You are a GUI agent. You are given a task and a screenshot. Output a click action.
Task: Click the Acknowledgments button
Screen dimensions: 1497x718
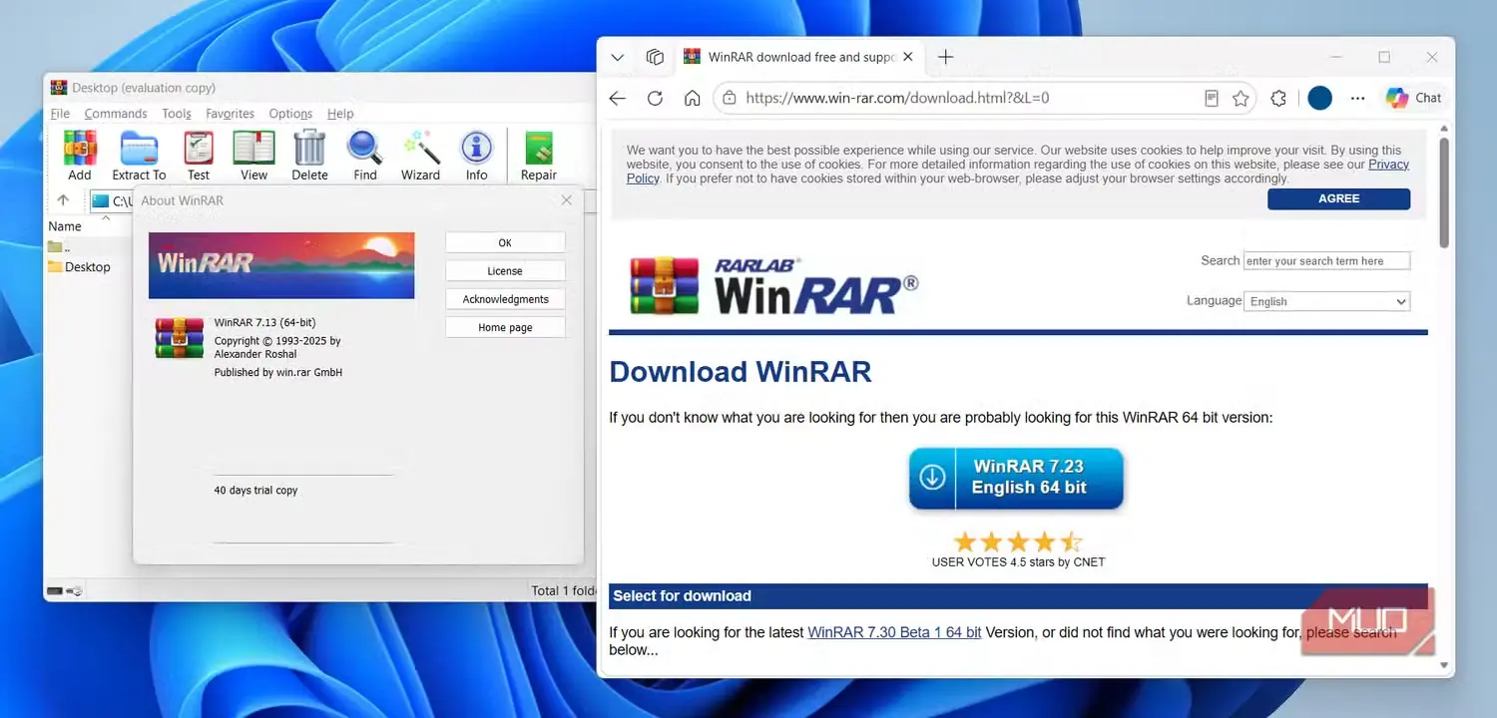pos(505,299)
